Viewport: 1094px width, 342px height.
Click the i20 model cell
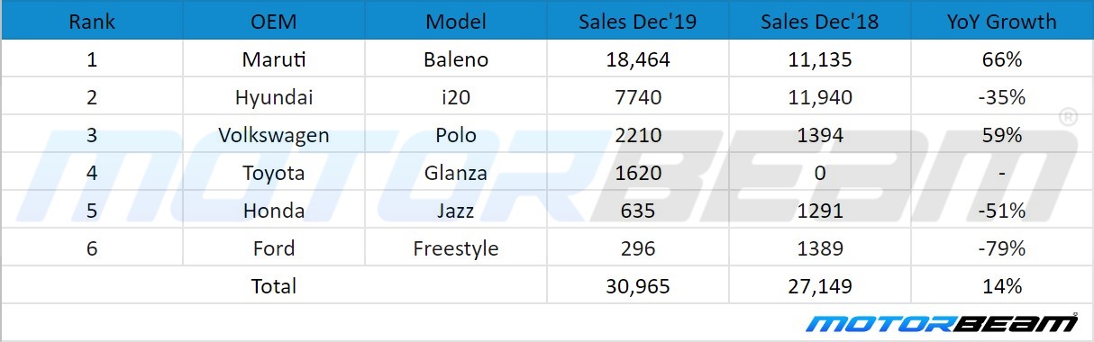click(456, 97)
